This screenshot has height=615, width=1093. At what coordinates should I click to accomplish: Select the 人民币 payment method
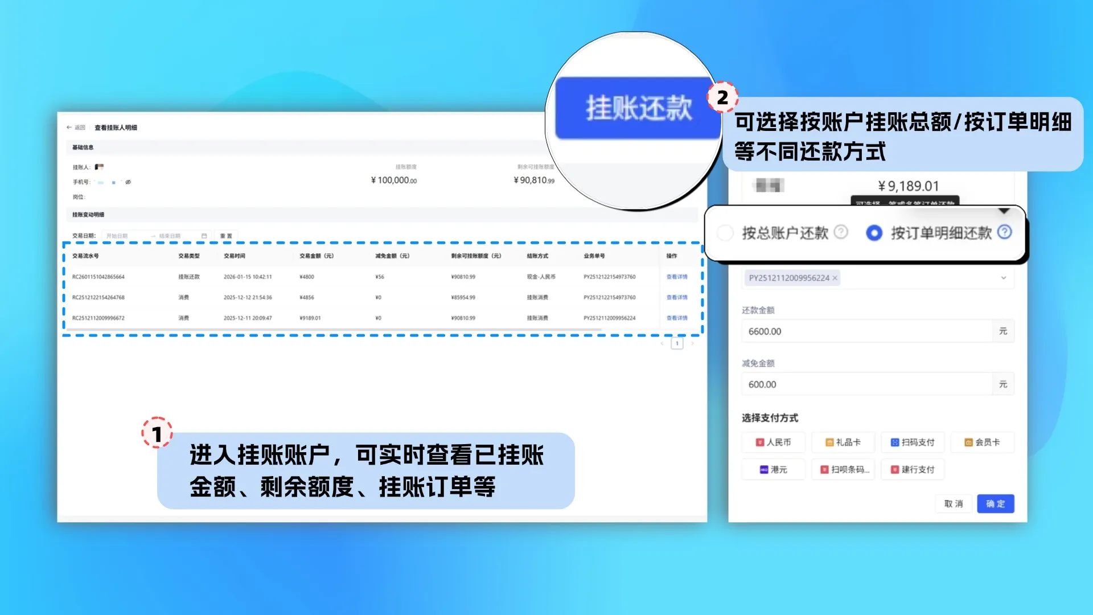(773, 442)
